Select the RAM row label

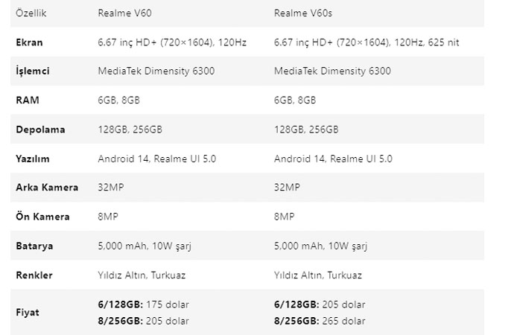pos(27,100)
